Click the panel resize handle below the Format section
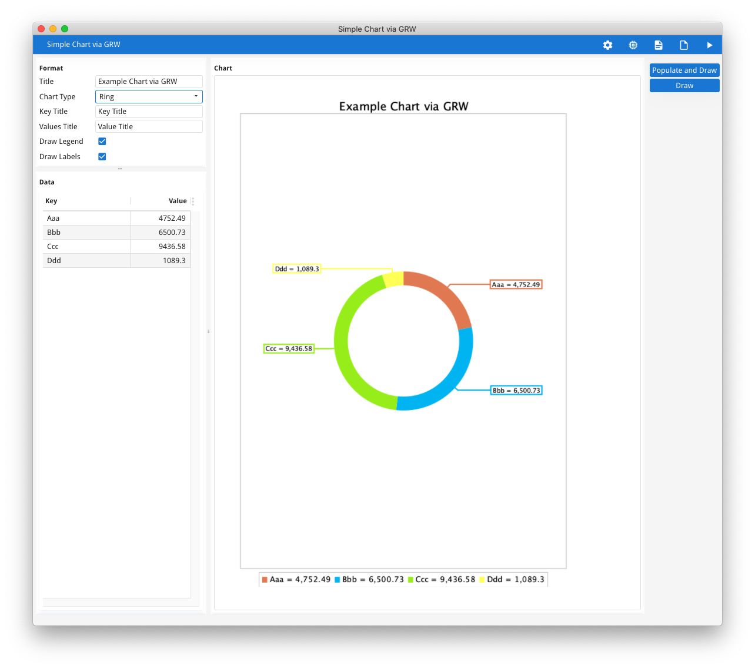 (x=121, y=169)
